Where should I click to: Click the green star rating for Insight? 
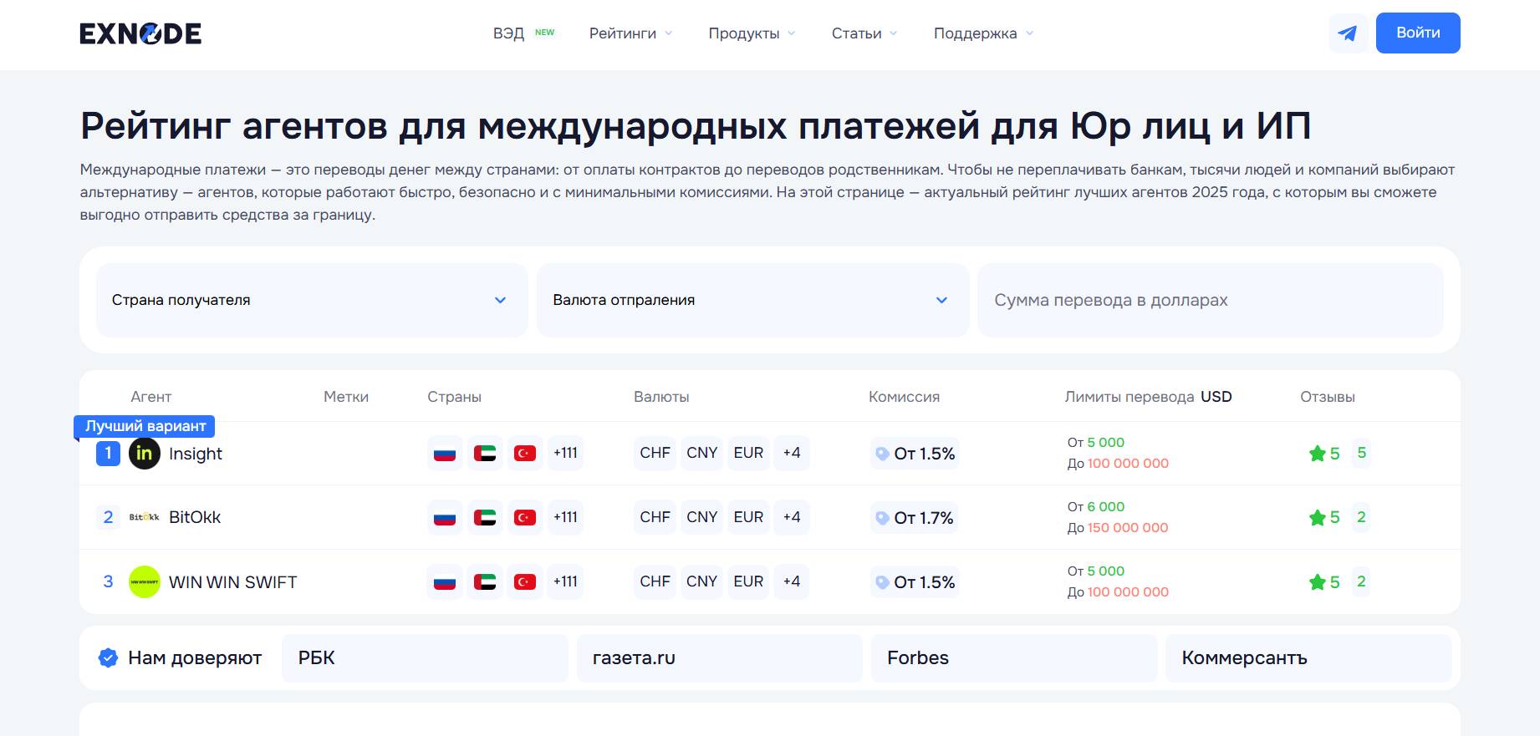pyautogui.click(x=1318, y=454)
